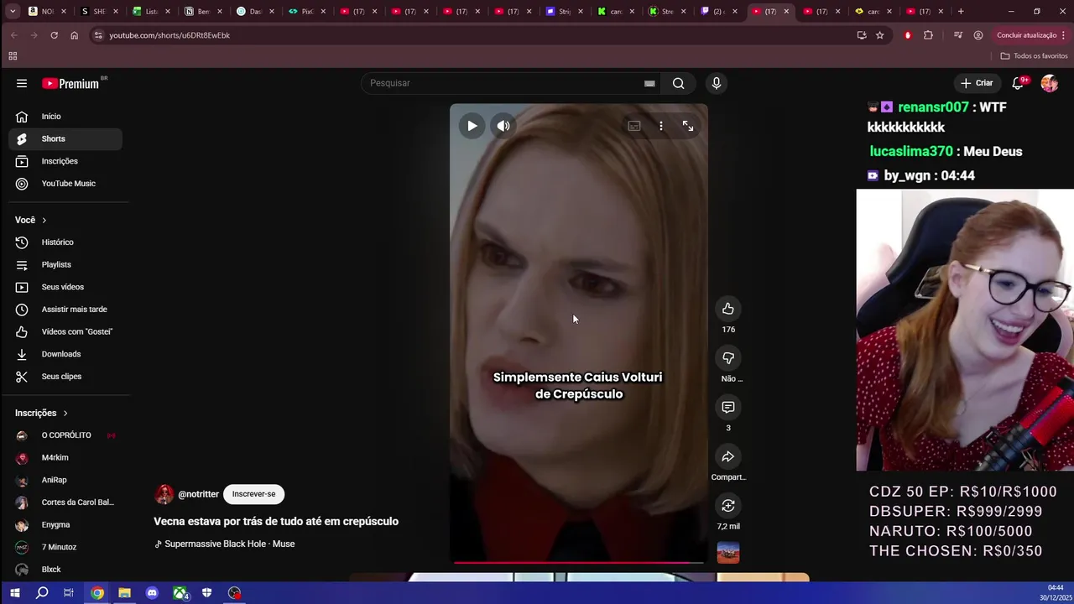
Task: Open YouTube Music from sidebar
Action: click(x=65, y=184)
